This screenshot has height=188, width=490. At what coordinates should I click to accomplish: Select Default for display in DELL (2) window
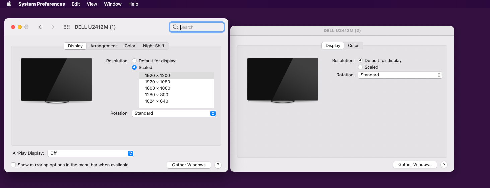360,60
